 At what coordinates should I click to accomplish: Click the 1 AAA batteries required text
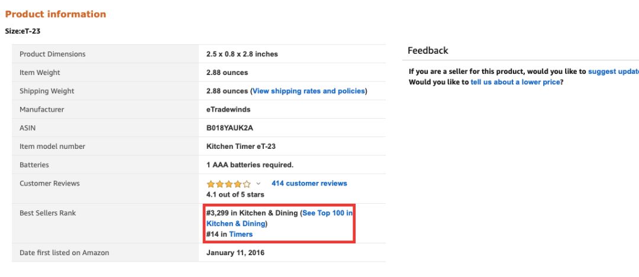(250, 165)
